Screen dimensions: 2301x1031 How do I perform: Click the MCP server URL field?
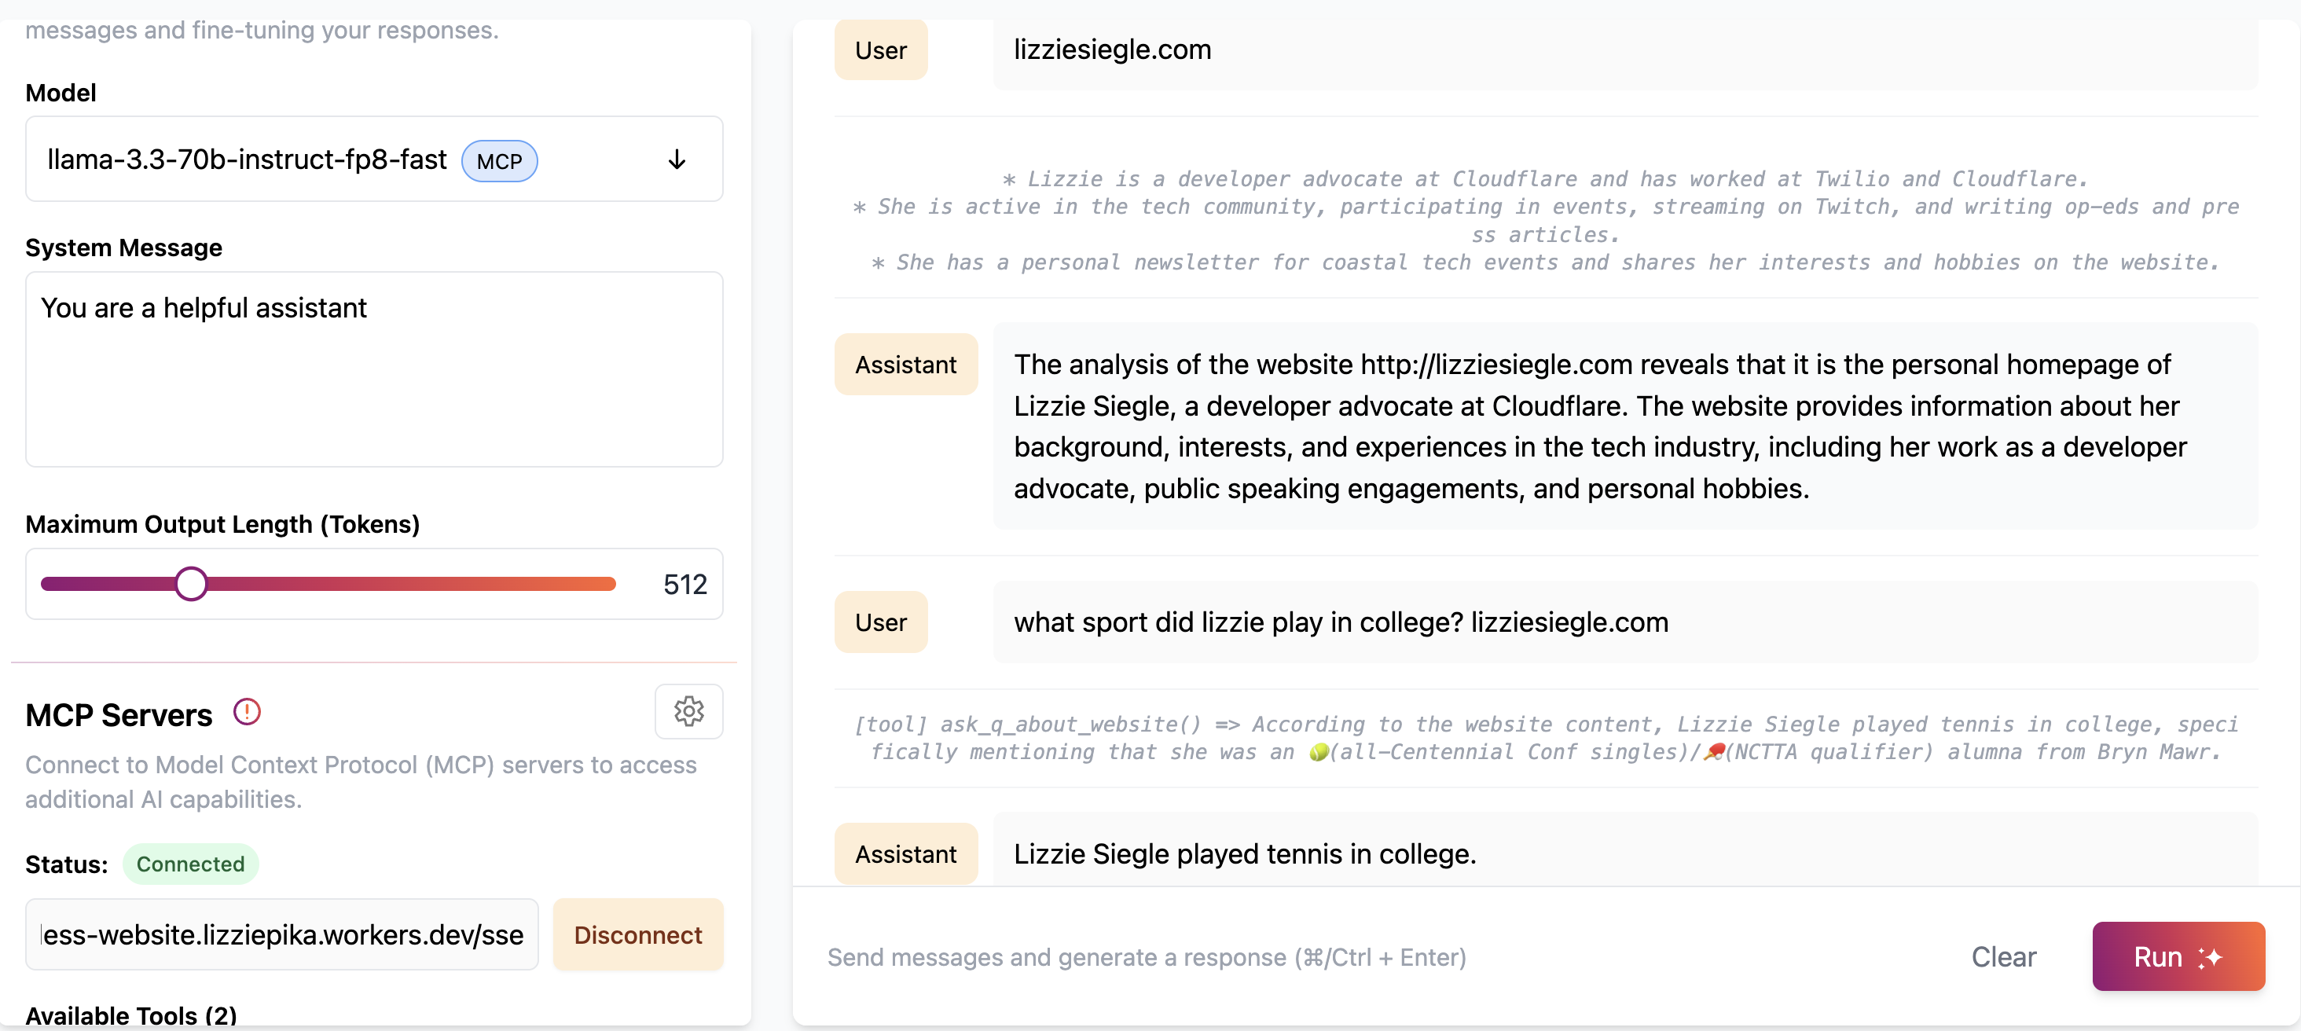281,934
